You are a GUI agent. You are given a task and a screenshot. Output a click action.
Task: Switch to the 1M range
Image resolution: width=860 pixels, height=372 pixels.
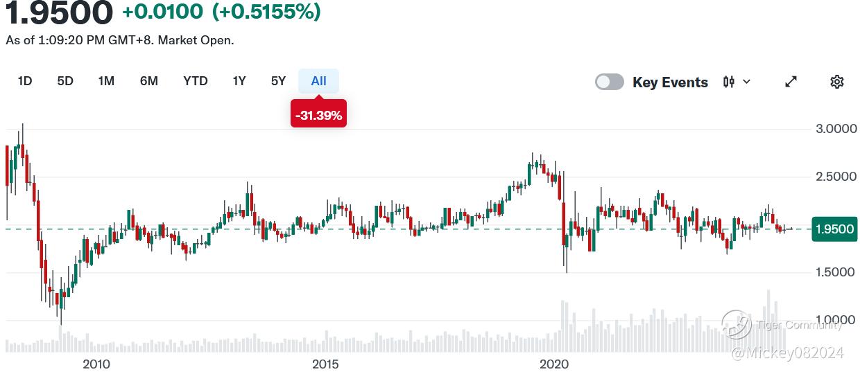click(x=106, y=81)
